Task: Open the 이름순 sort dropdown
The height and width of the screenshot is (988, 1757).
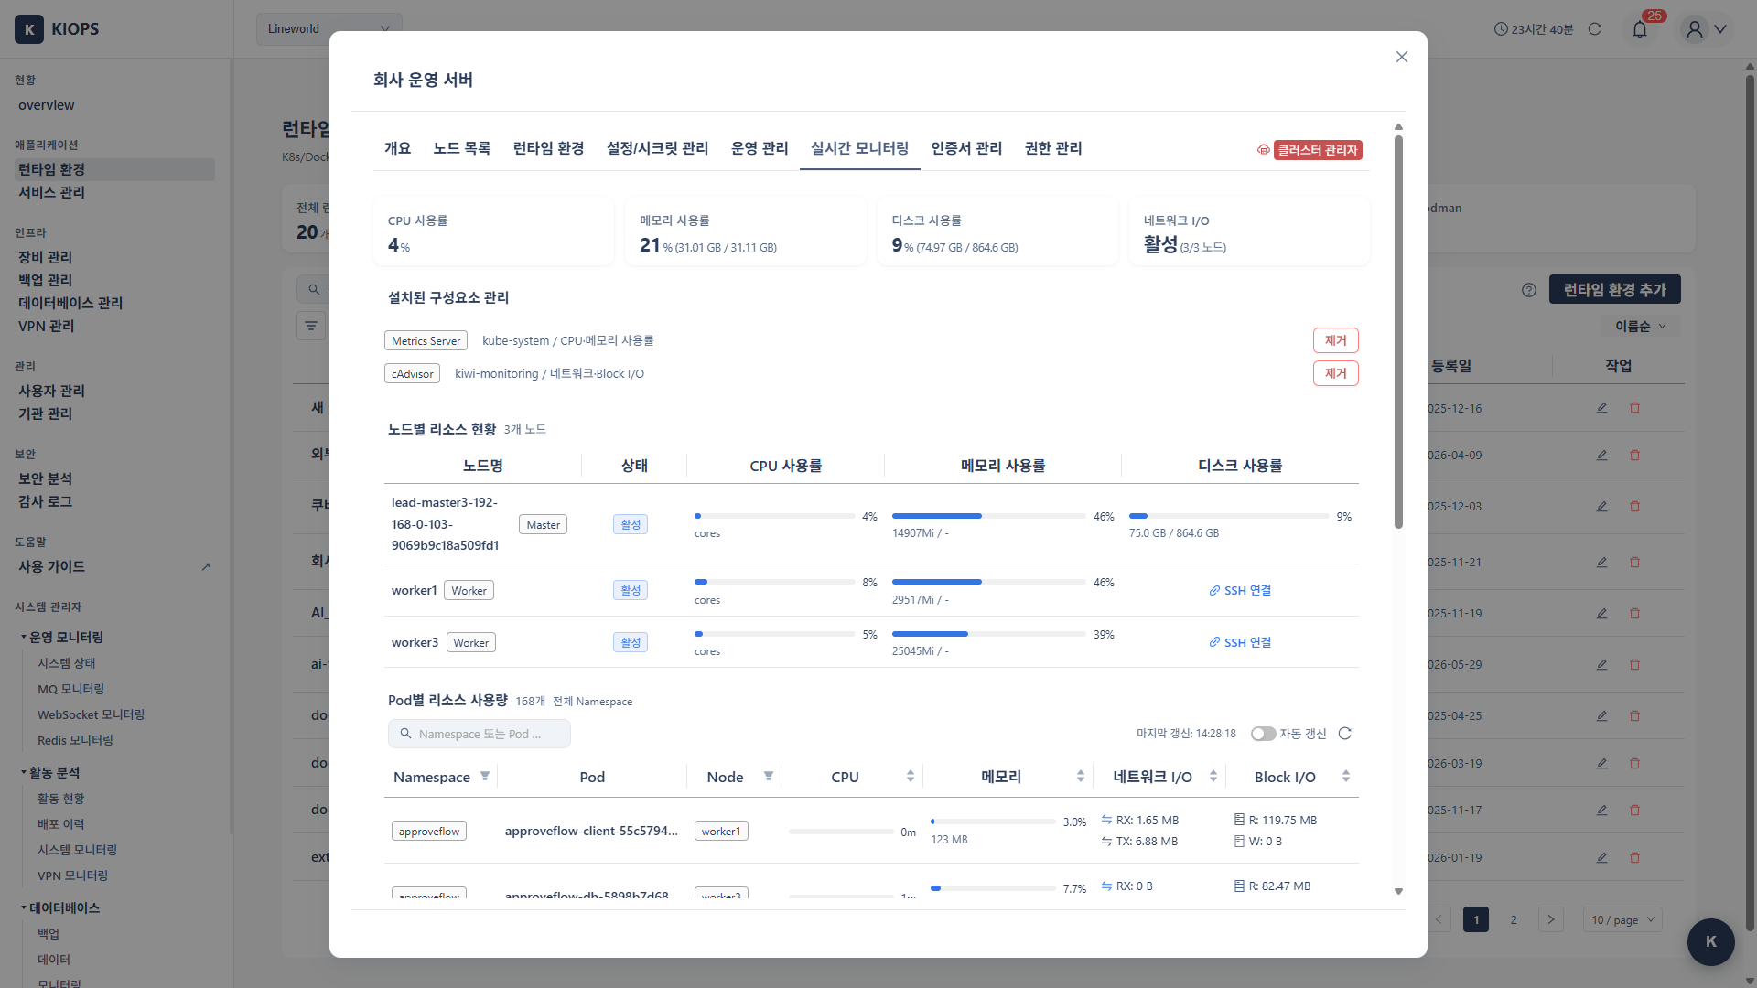Action: (1640, 327)
